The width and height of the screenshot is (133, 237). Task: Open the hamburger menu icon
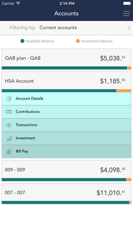pyautogui.click(x=126, y=14)
